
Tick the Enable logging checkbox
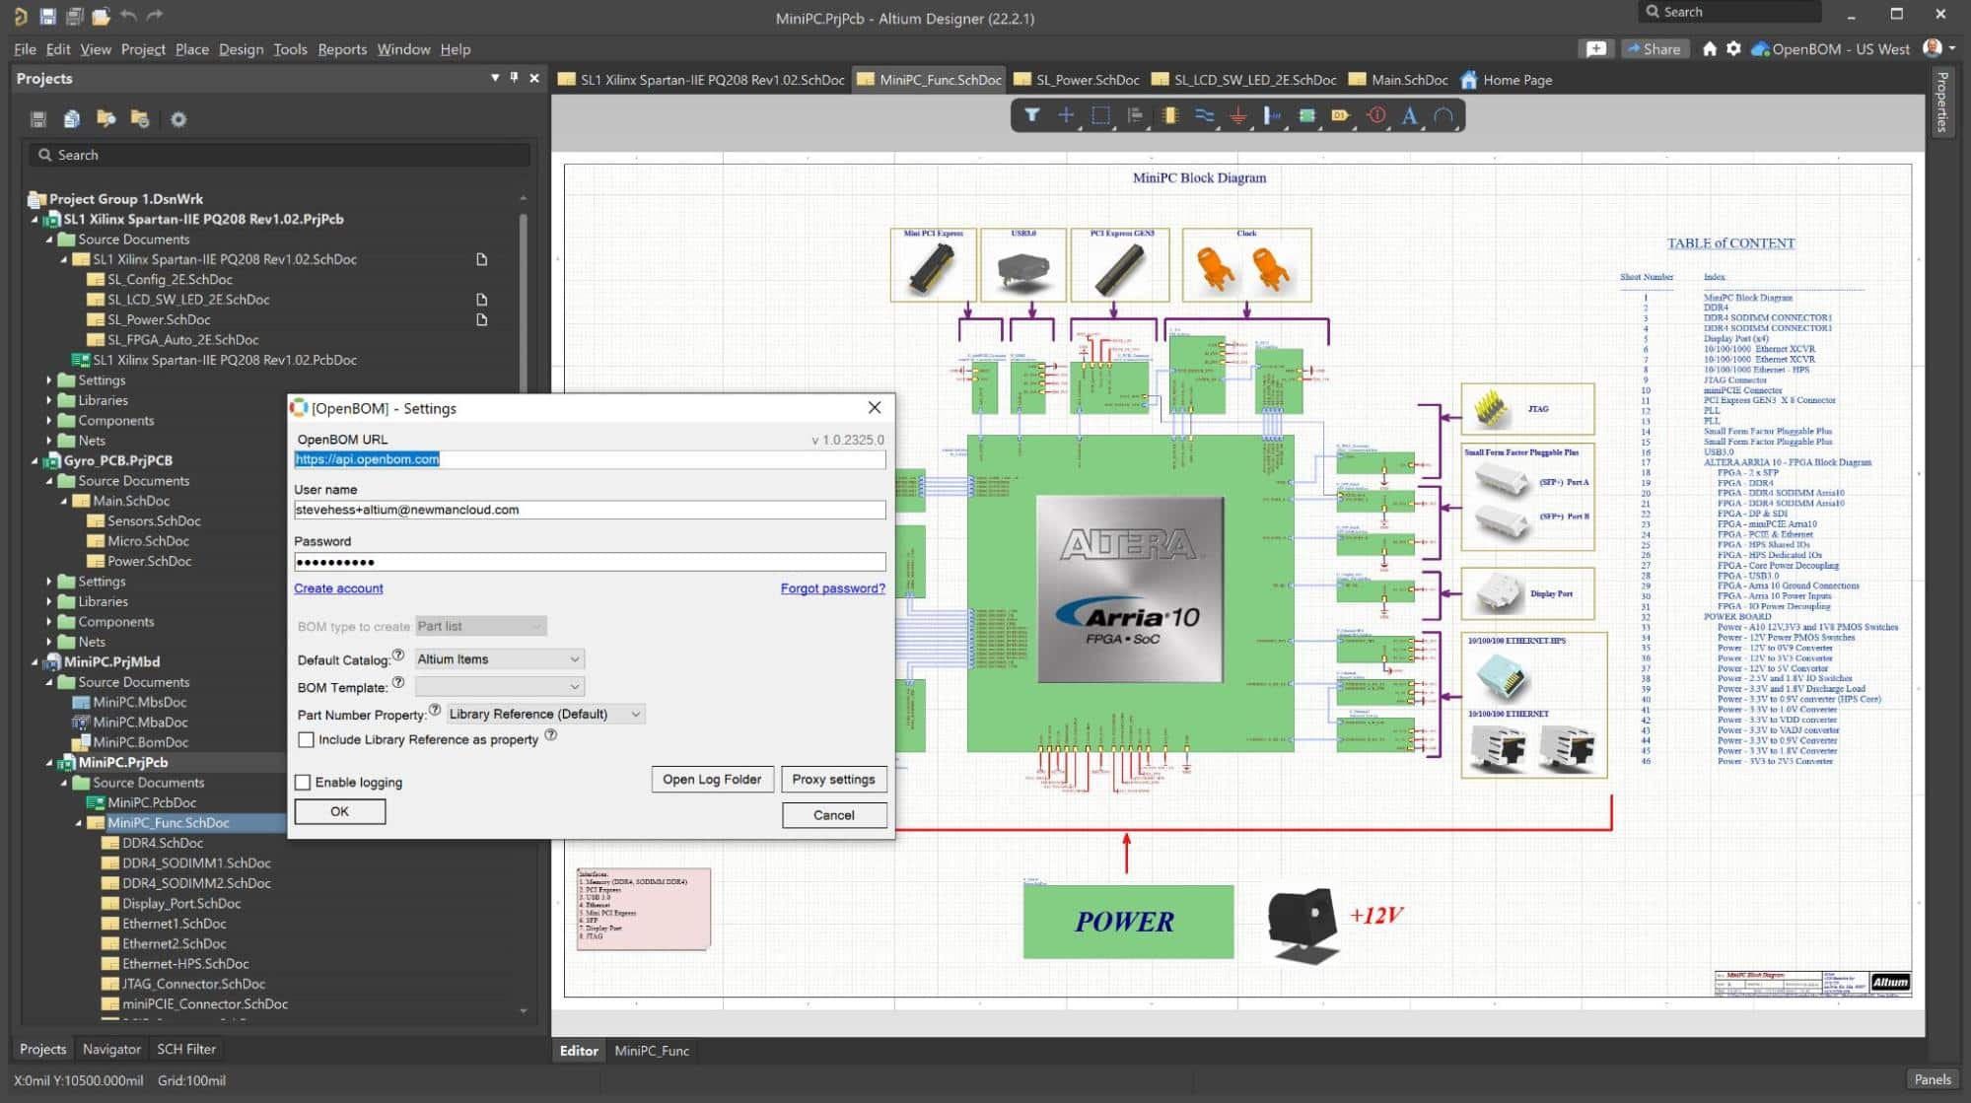303,782
